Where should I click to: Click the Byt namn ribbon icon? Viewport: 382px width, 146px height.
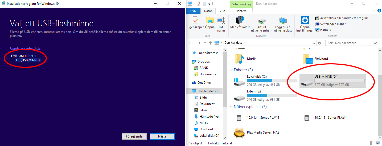pyautogui.click(x=221, y=24)
